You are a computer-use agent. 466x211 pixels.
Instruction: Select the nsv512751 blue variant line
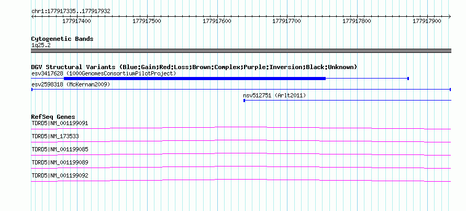pos(348,101)
